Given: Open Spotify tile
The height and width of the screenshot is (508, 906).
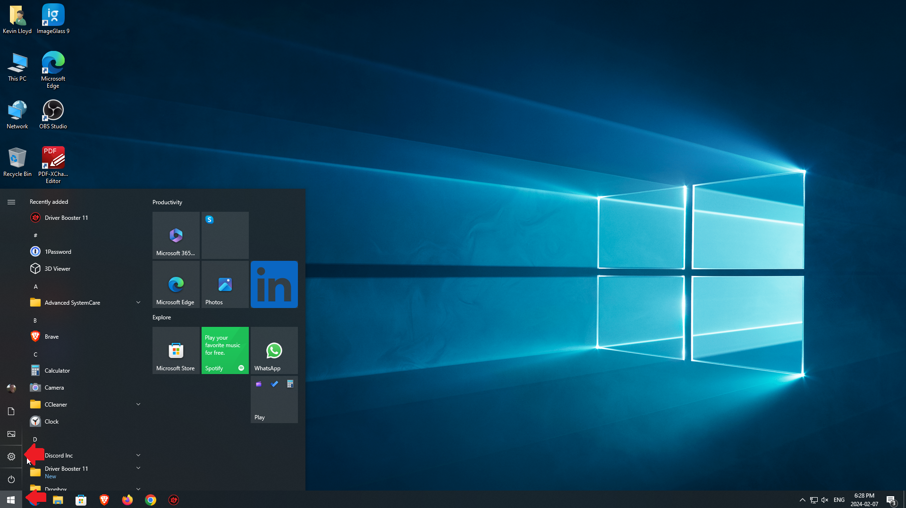Looking at the screenshot, I should (225, 350).
